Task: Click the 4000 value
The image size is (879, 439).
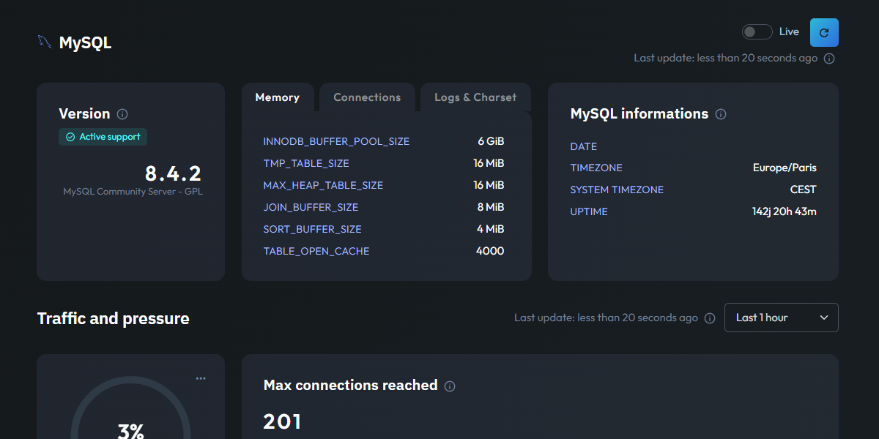Action: coord(490,251)
